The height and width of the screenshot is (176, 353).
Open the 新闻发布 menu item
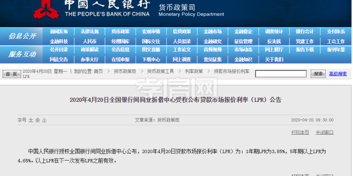(x=59, y=31)
